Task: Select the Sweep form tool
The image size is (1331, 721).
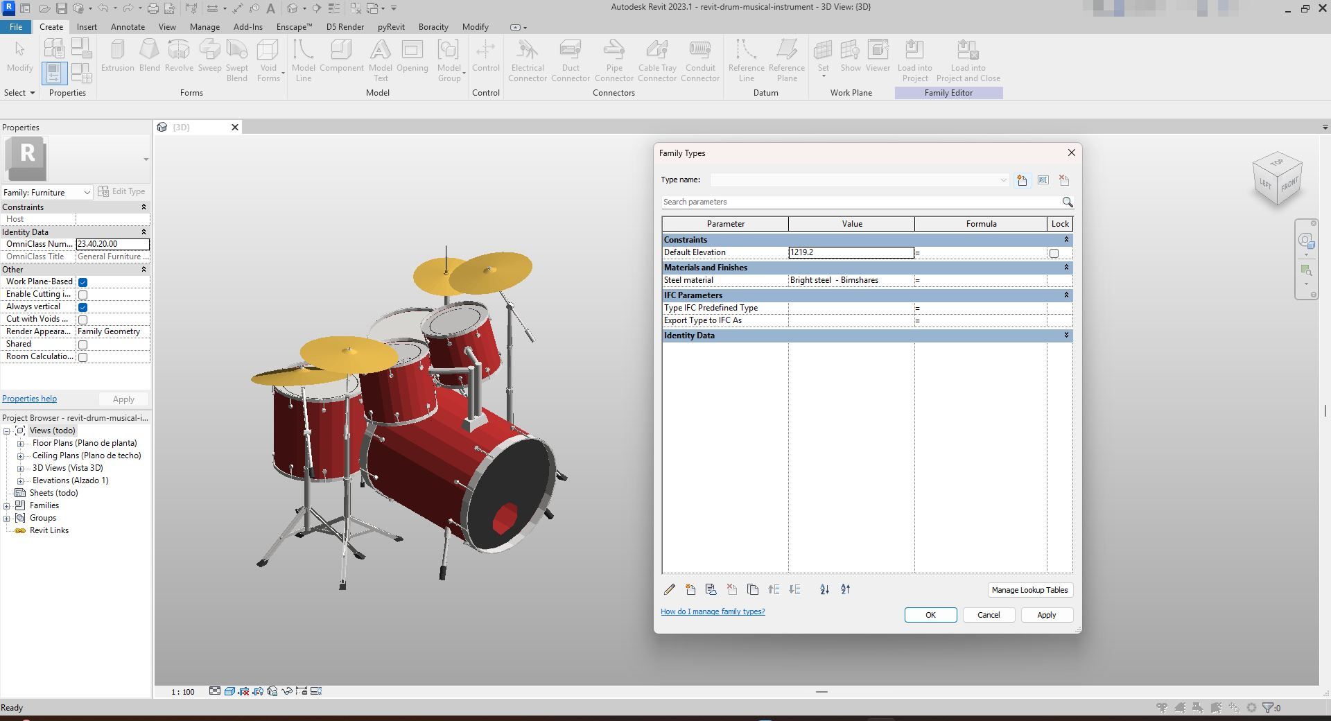Action: tap(209, 55)
